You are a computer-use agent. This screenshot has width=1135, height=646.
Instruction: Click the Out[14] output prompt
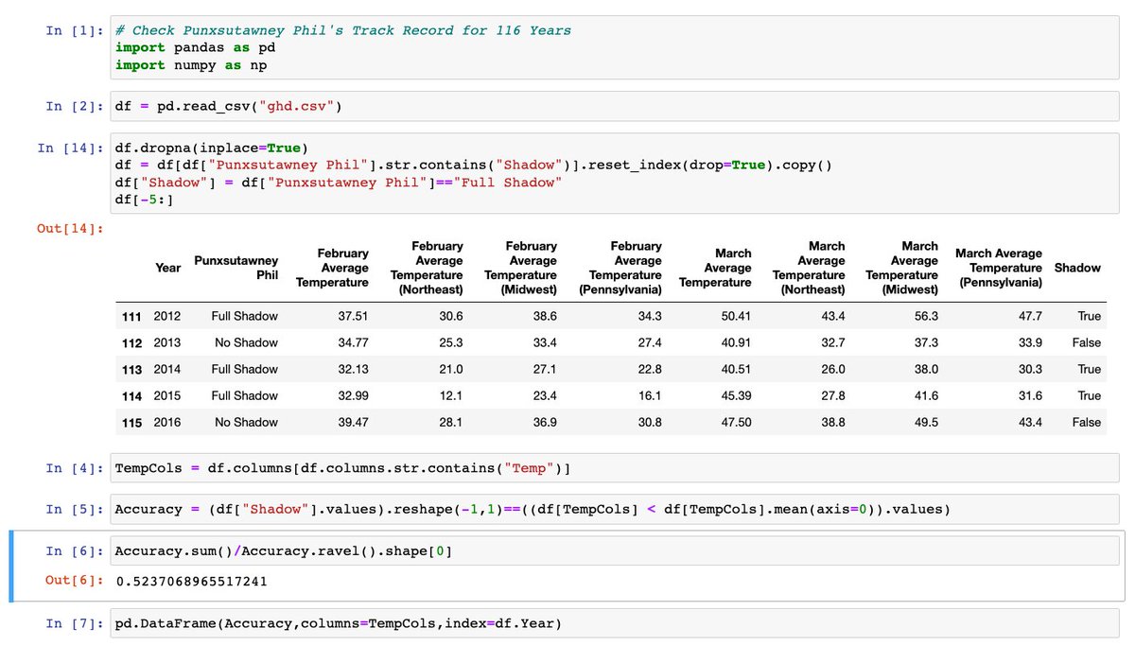tap(72, 228)
